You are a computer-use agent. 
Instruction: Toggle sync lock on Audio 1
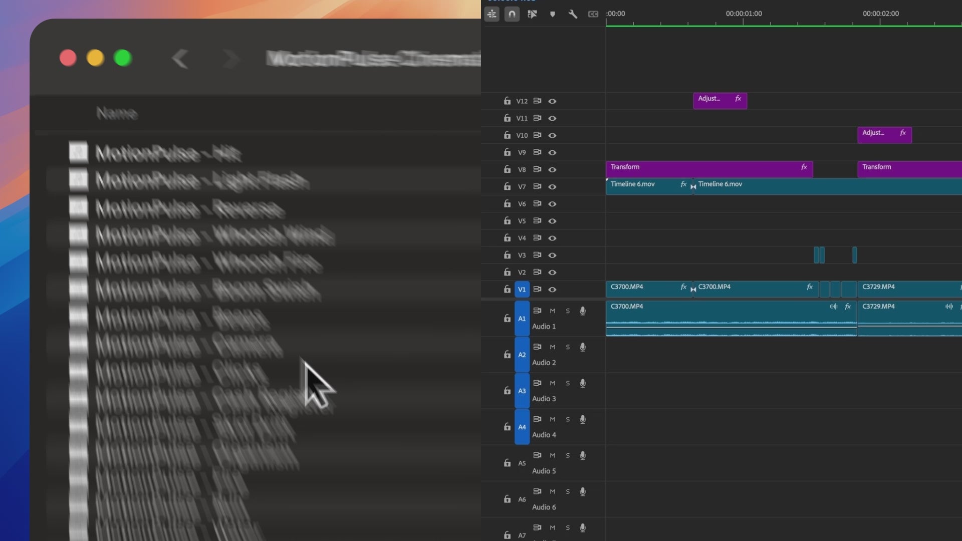537,311
